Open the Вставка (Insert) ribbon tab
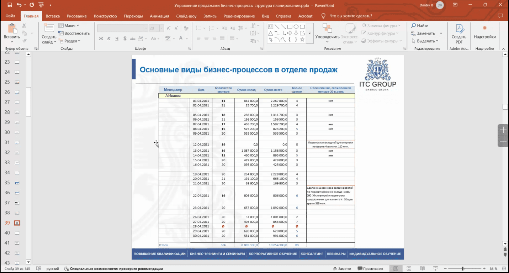This screenshot has width=509, height=273. click(x=53, y=16)
